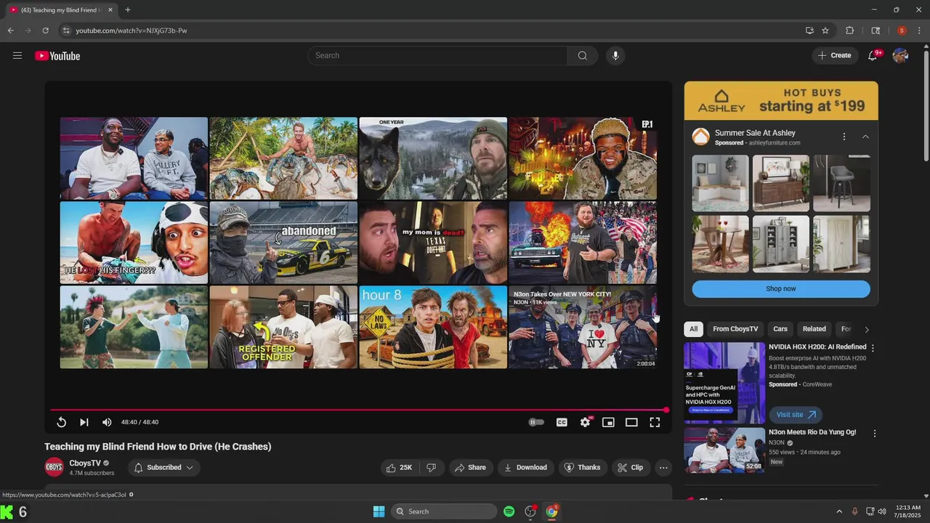Image resolution: width=930 pixels, height=523 pixels.
Task: Open more actions below the video
Action: [x=663, y=468]
